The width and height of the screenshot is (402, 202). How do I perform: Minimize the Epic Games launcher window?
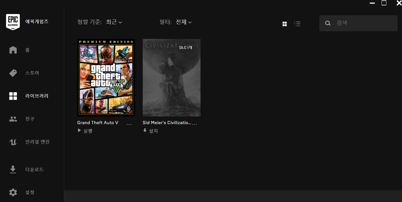[372, 3]
